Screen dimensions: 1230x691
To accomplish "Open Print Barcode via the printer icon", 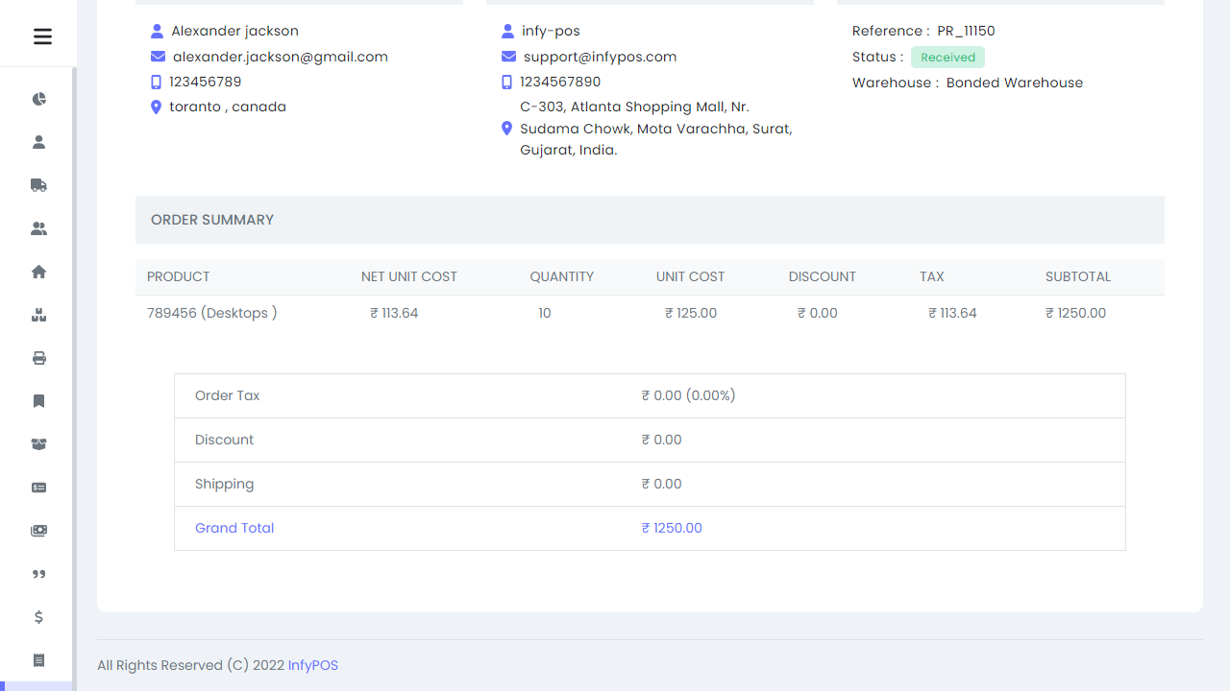I will pos(38,358).
